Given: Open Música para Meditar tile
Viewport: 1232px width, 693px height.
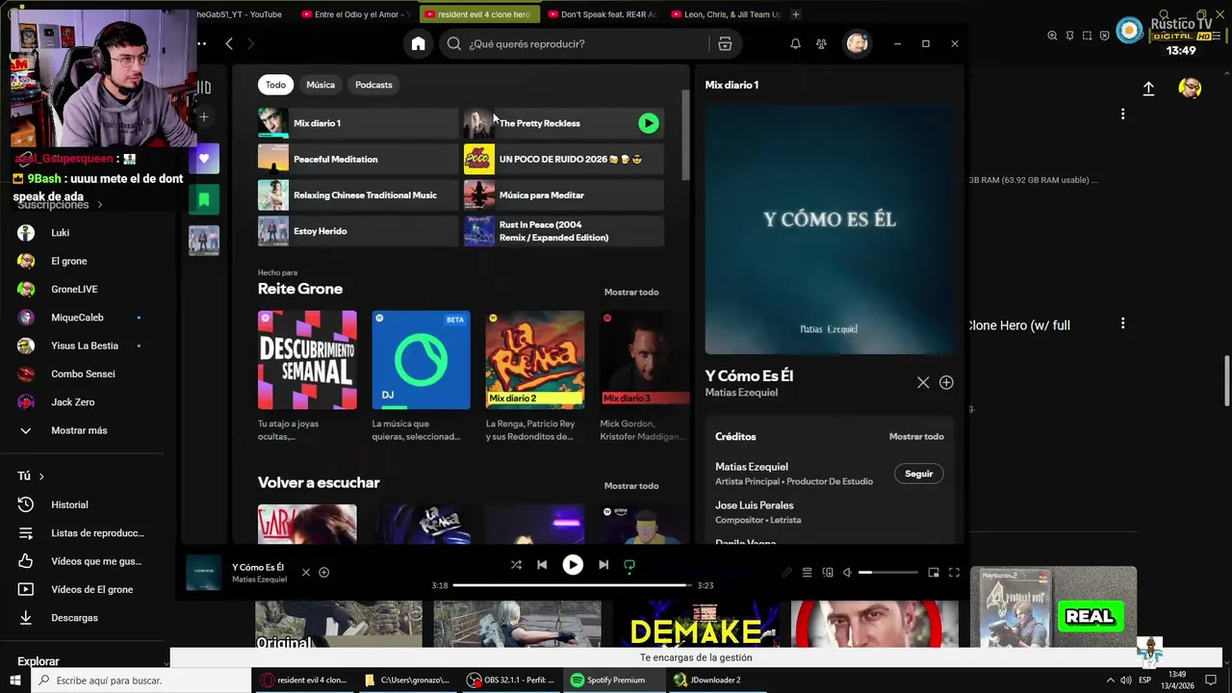Looking at the screenshot, I should pos(564,195).
